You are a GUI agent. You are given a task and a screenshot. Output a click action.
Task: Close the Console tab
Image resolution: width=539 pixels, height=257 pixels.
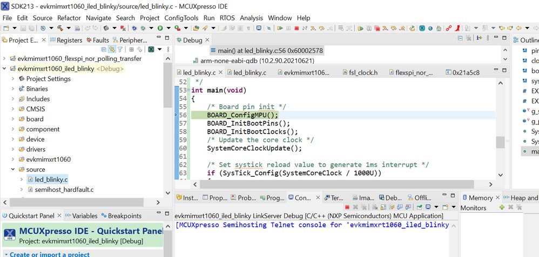(x=318, y=198)
